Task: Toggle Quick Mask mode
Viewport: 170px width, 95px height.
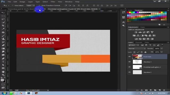Action: click(x=3, y=84)
